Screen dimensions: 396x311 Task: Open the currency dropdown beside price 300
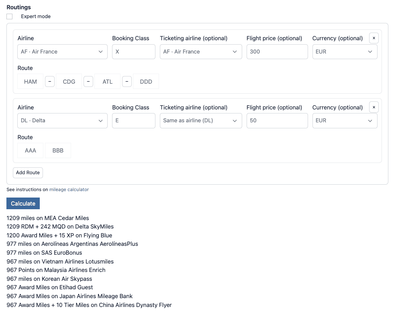[345, 51]
